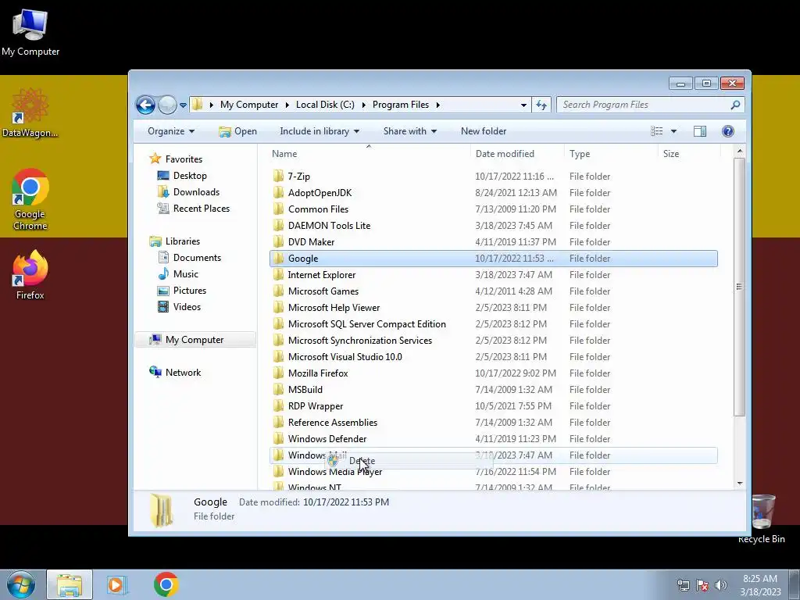Open the DataWagon desktop shortcut
This screenshot has height=600, width=800.
[30, 112]
